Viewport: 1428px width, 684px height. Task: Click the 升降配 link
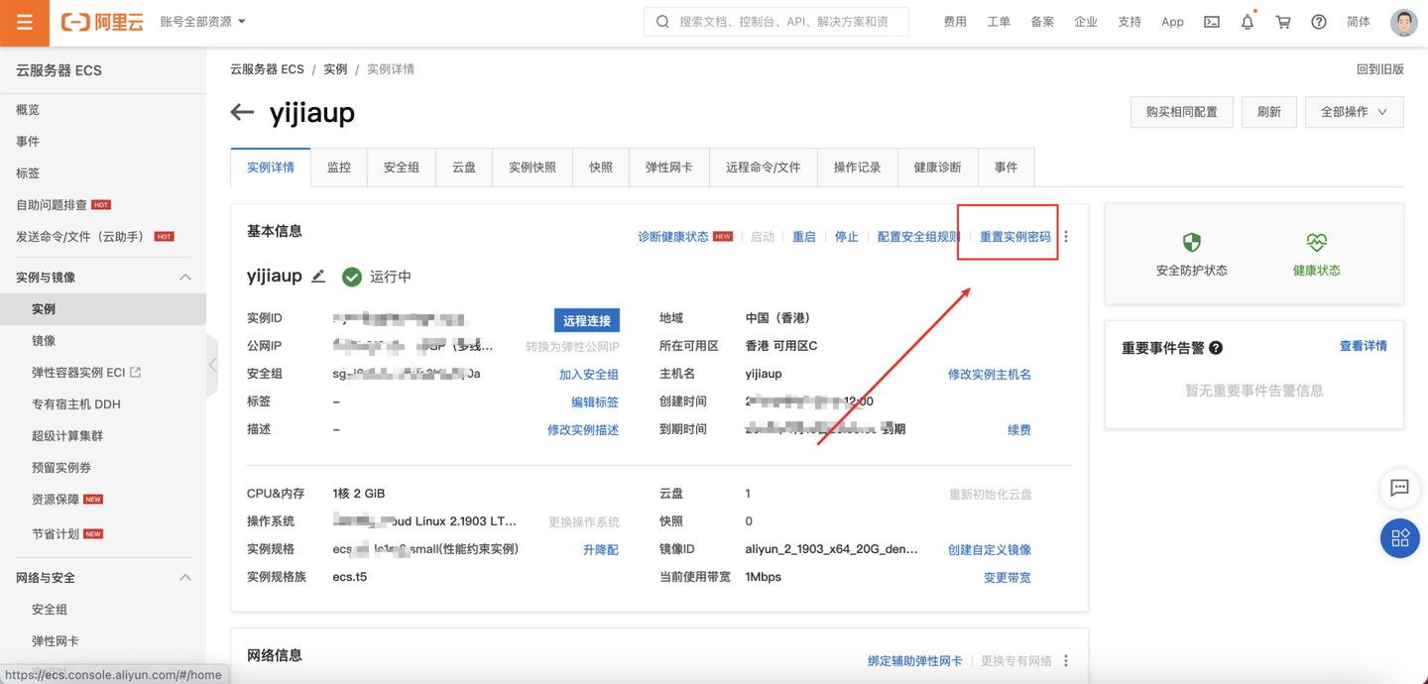click(x=601, y=550)
